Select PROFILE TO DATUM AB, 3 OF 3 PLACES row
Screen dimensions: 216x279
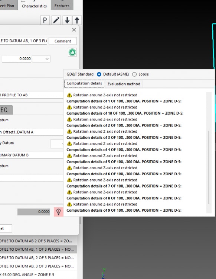tap(38, 266)
